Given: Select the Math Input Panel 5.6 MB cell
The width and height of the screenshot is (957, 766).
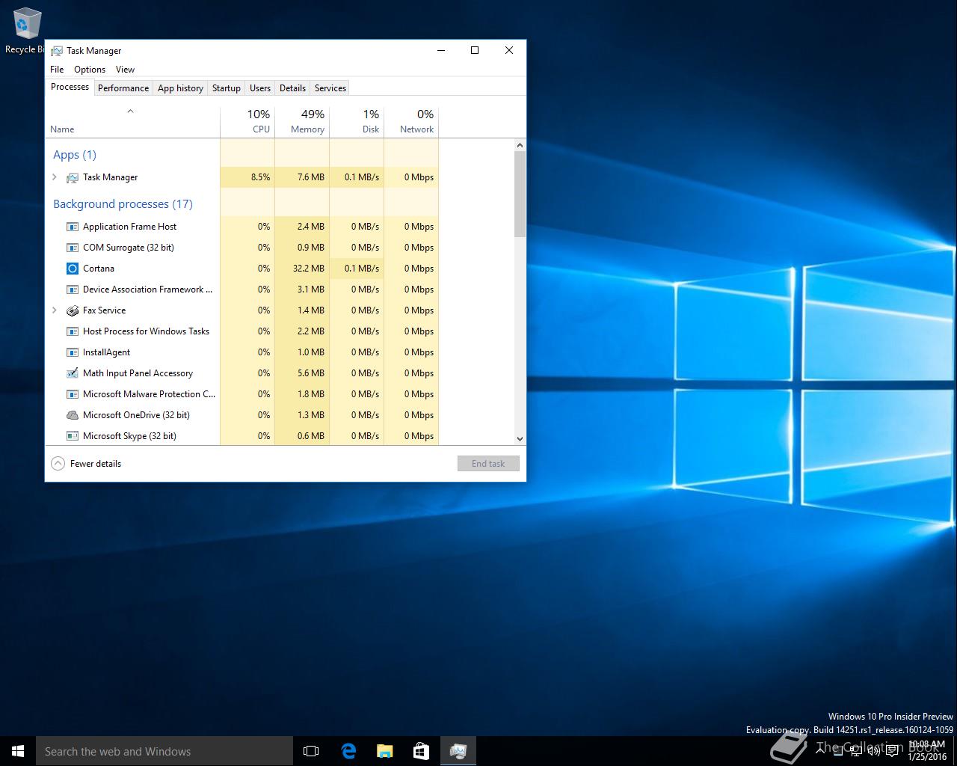Looking at the screenshot, I should click(x=302, y=373).
